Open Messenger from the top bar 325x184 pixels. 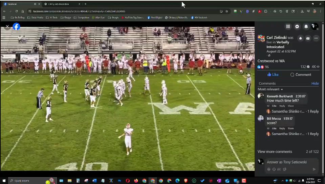(x=297, y=26)
